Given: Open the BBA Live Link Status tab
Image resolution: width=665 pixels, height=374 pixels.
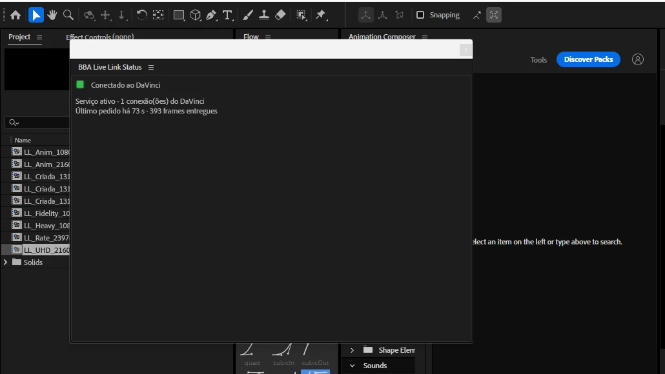Looking at the screenshot, I should point(110,67).
